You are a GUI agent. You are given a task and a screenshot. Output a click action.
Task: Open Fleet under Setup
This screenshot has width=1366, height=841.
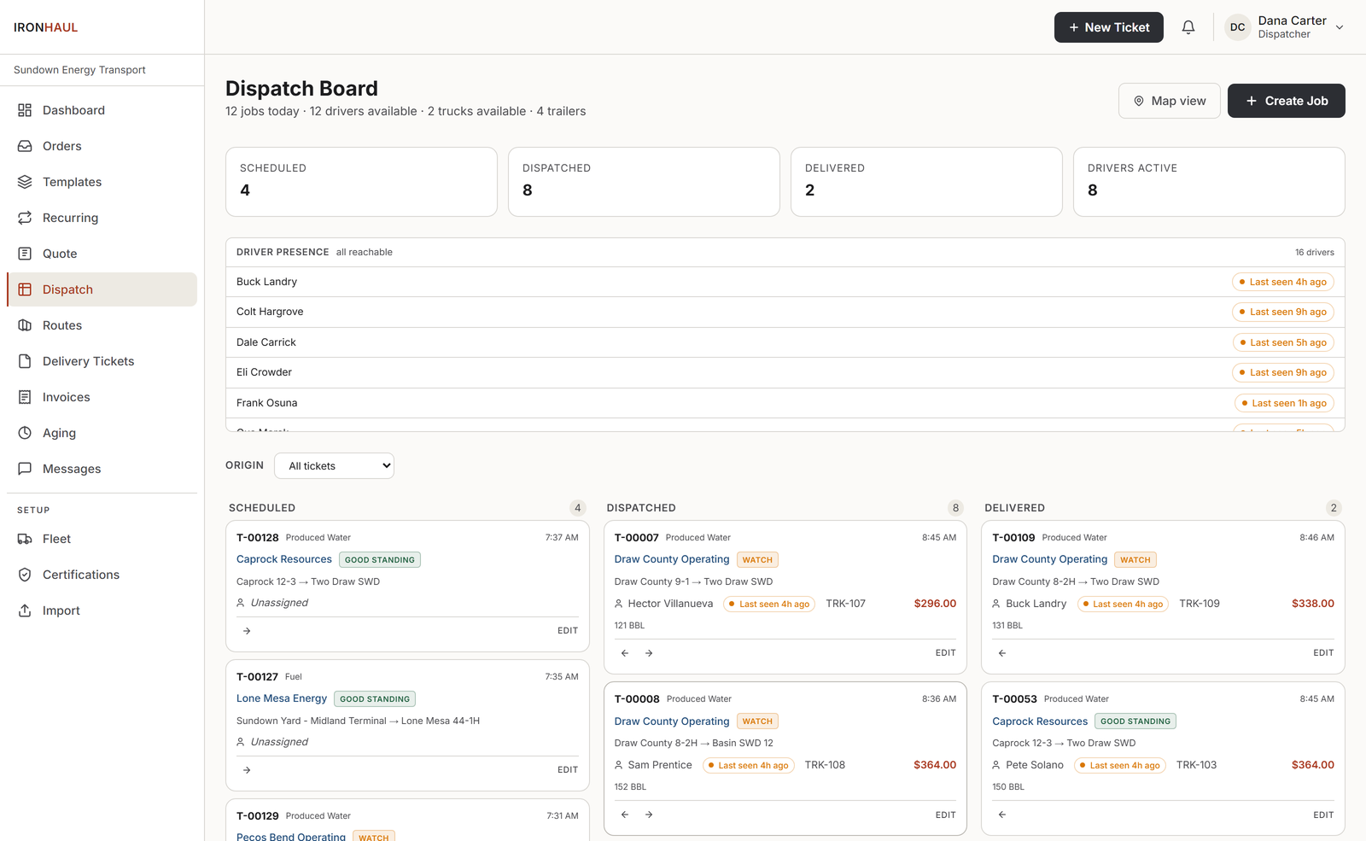pos(102,539)
